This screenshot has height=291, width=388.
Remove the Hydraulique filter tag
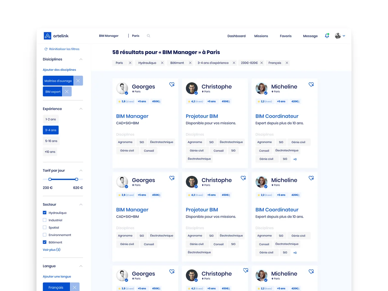click(x=162, y=63)
